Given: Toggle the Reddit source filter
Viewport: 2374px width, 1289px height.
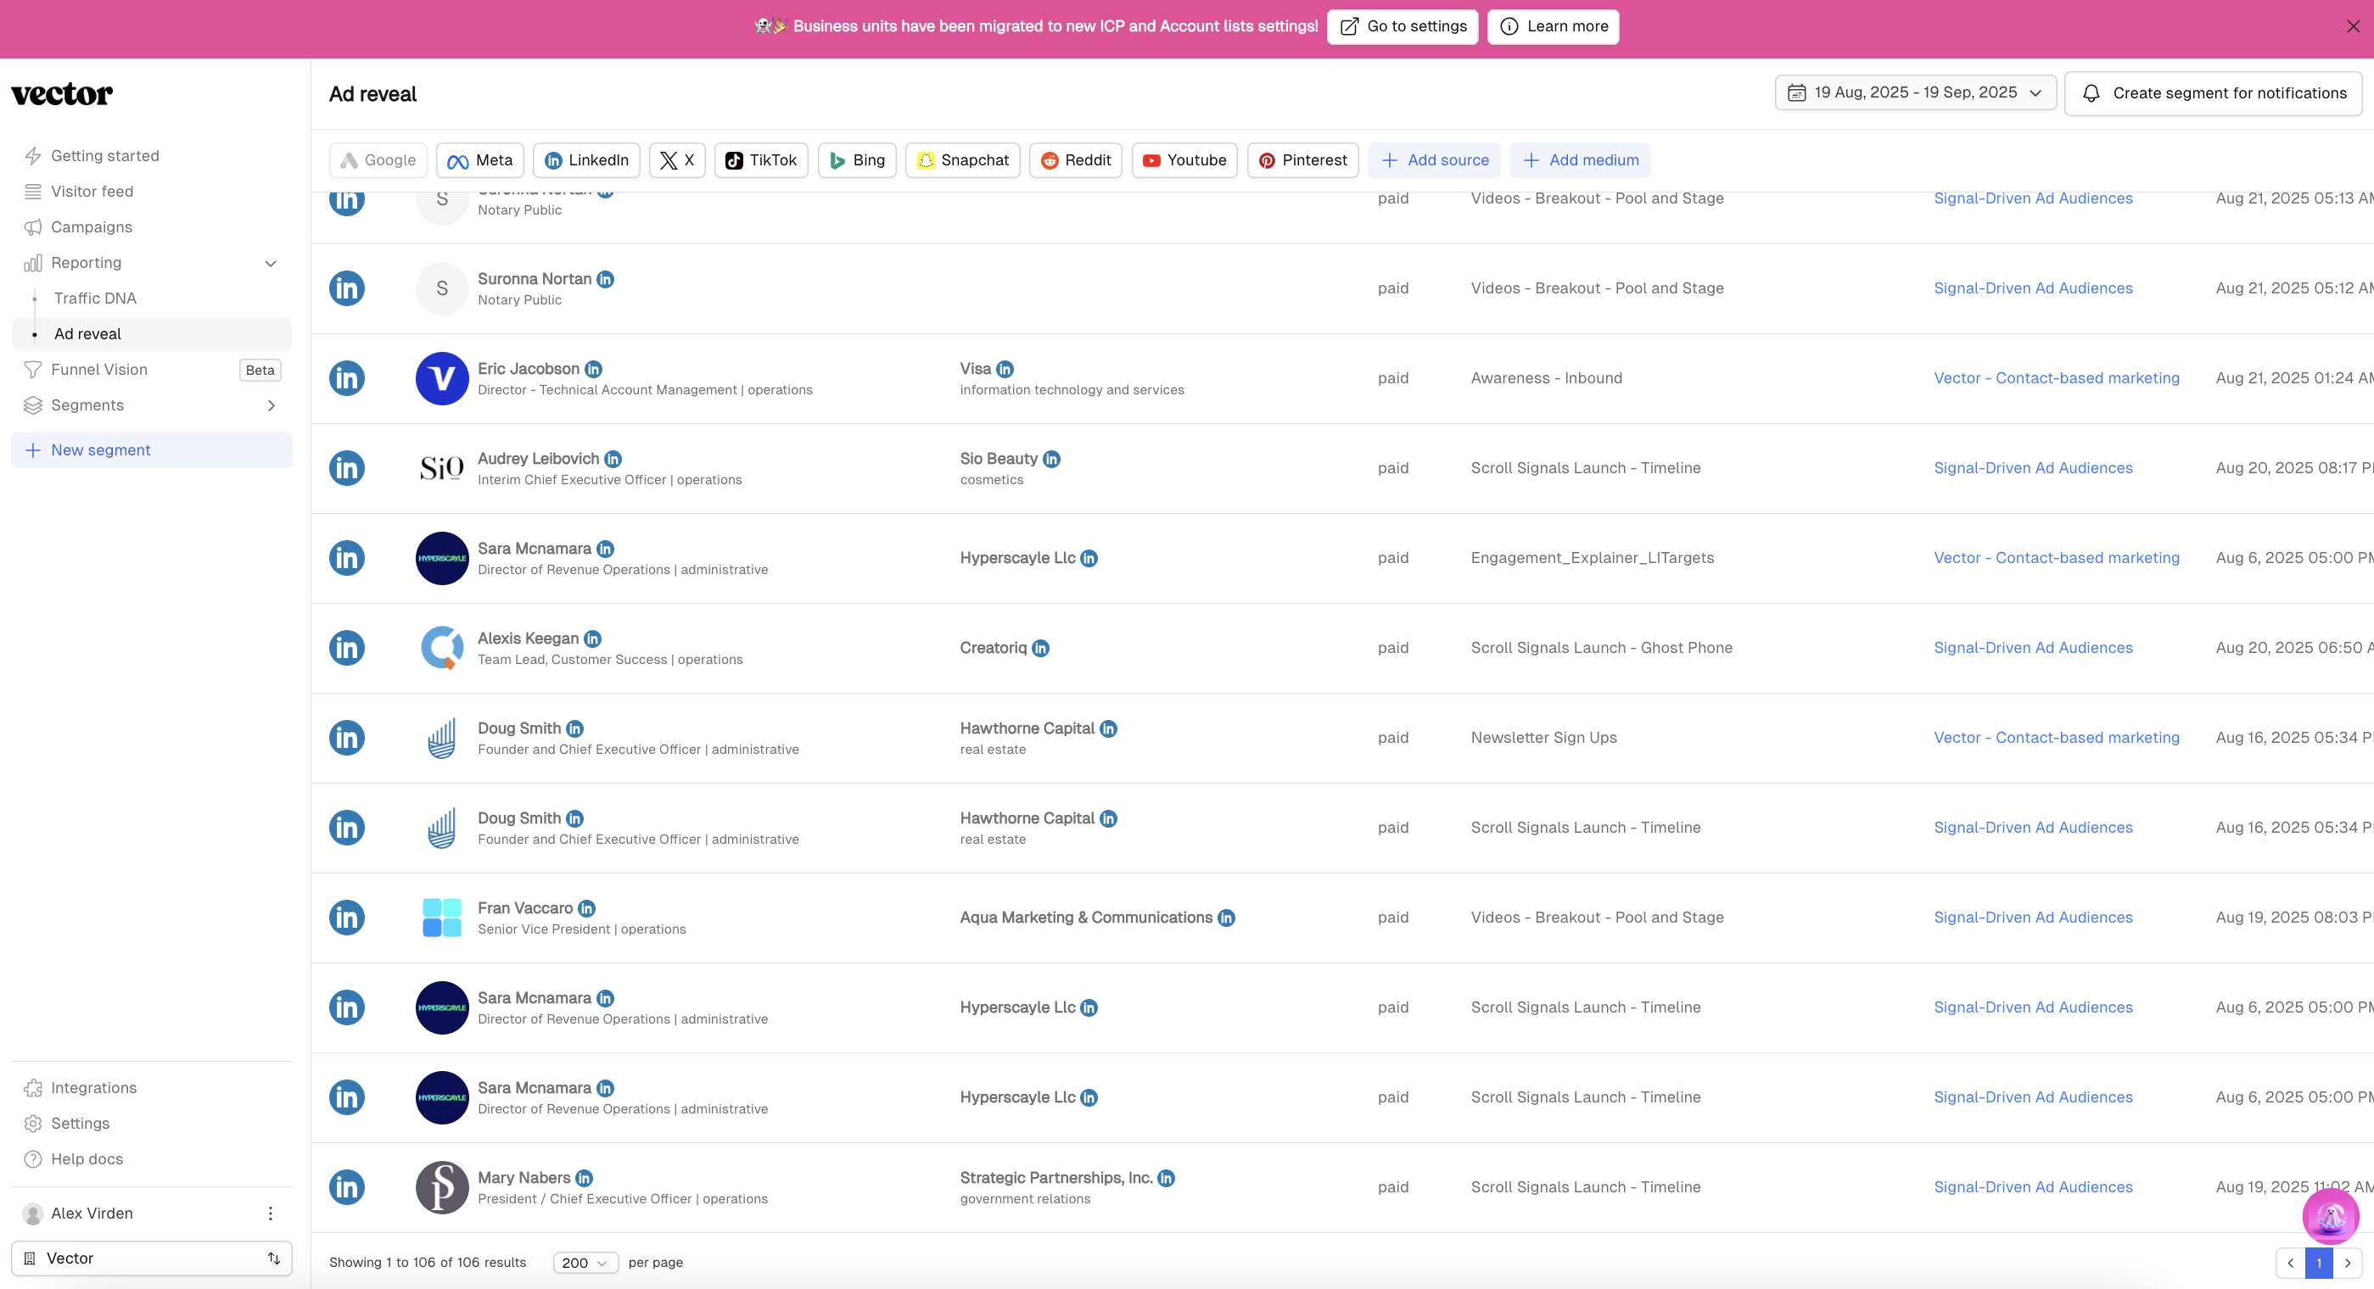Looking at the screenshot, I should click(1074, 160).
